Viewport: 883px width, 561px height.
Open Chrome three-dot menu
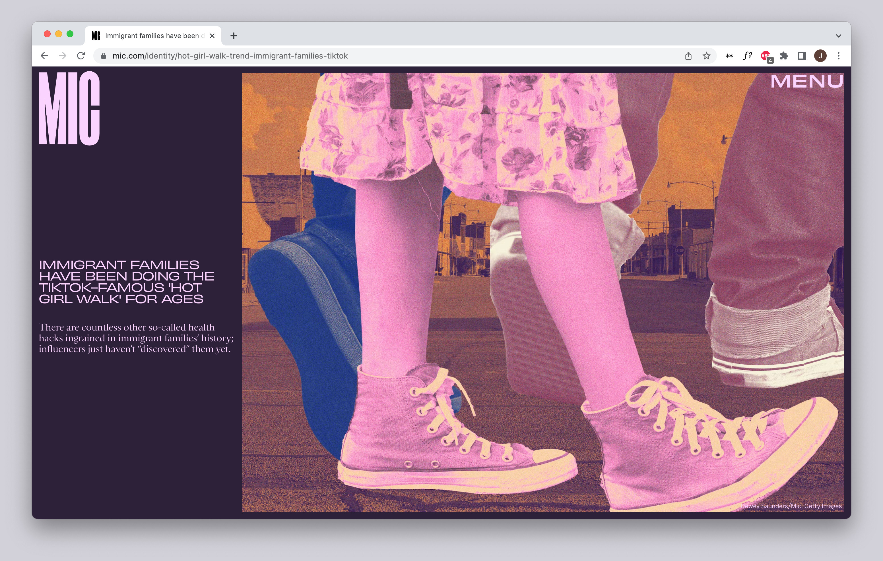[x=839, y=56]
